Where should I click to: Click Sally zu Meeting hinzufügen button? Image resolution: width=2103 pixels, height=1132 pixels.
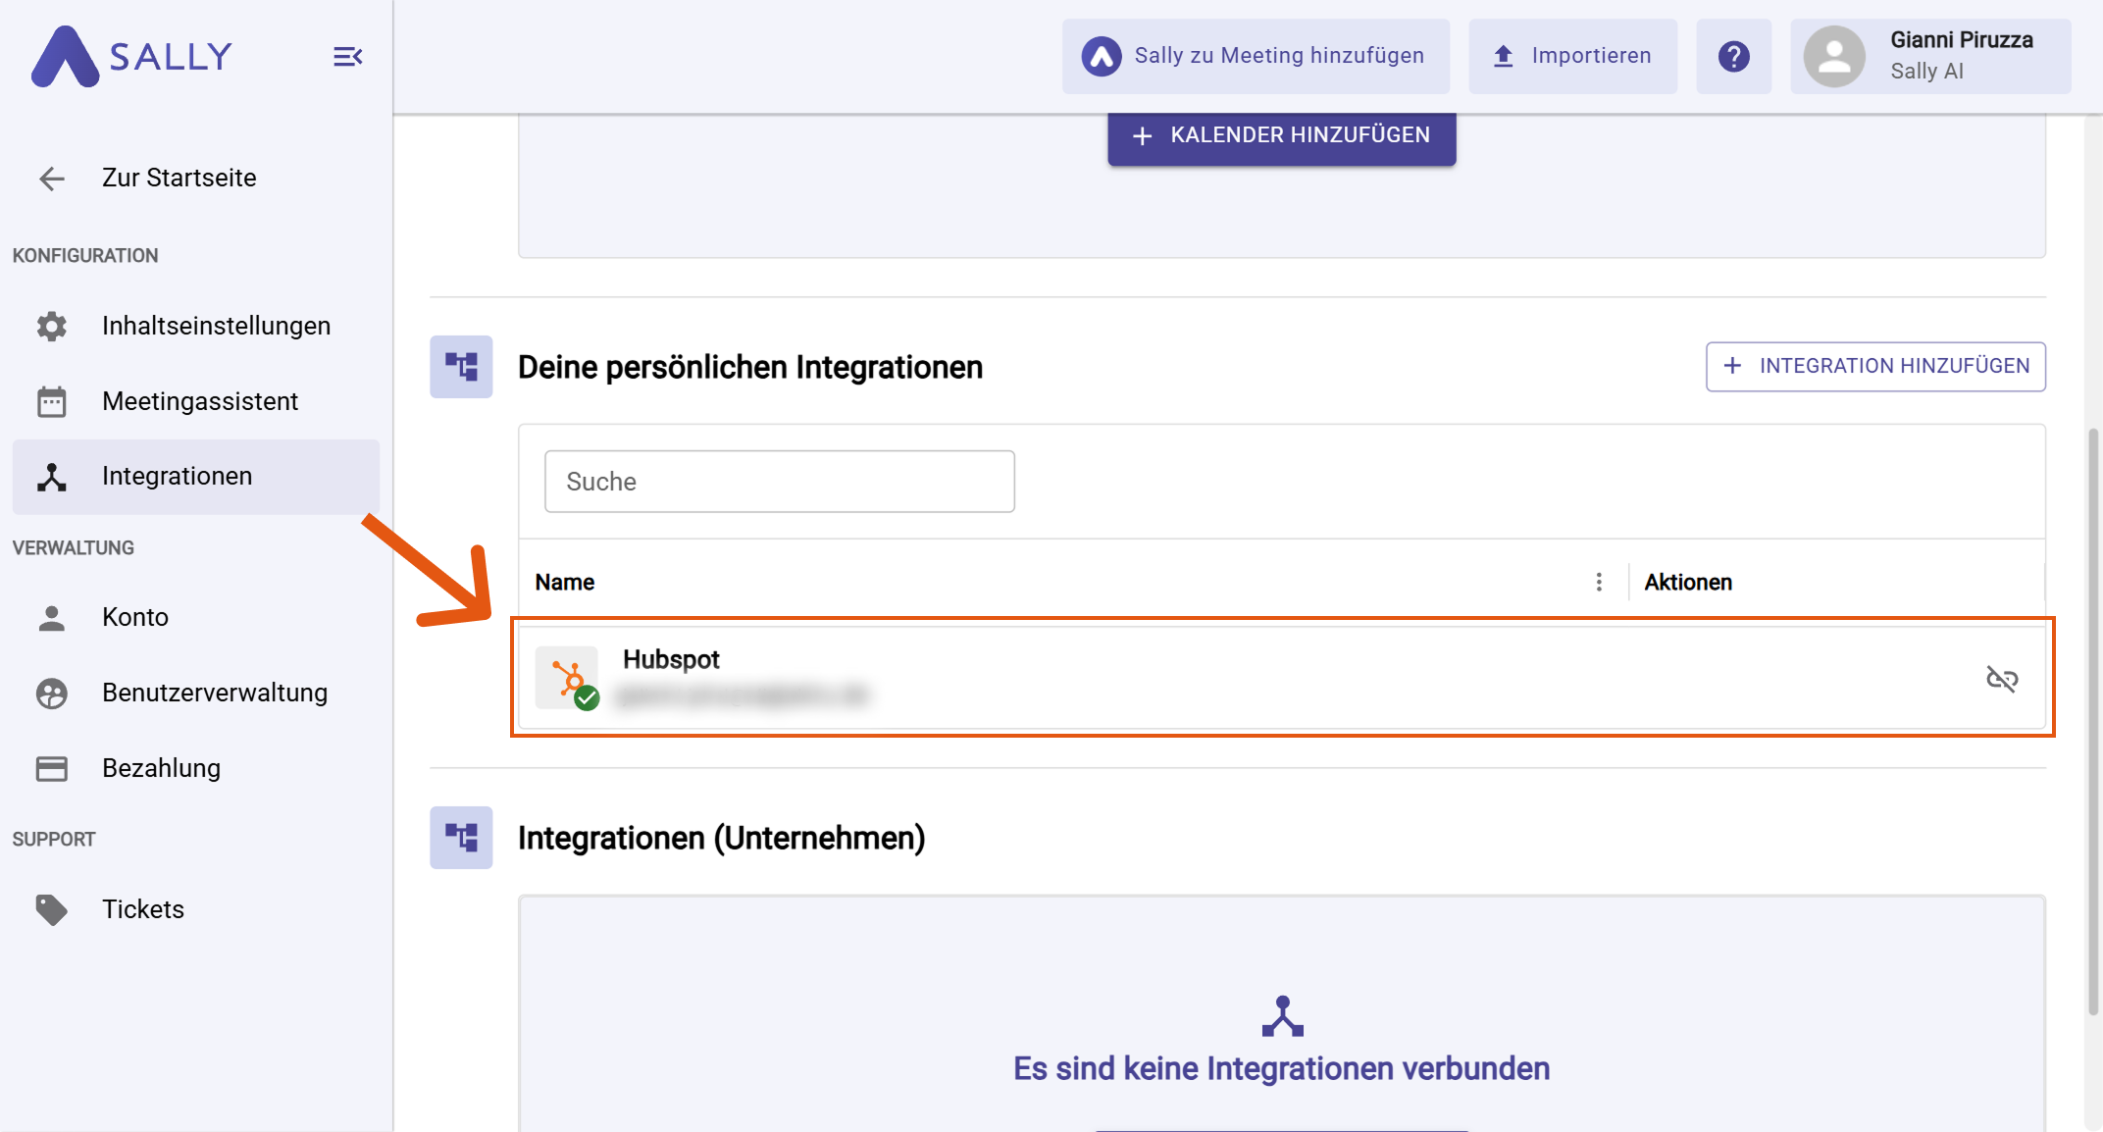(x=1256, y=56)
